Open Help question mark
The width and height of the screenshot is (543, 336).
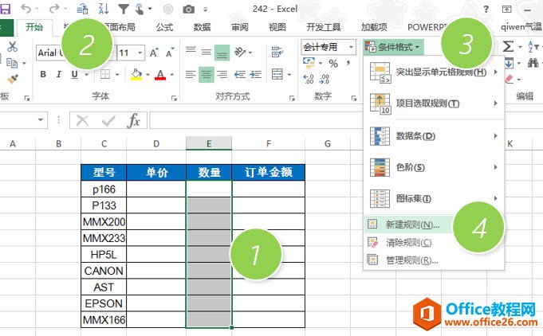pos(486,10)
